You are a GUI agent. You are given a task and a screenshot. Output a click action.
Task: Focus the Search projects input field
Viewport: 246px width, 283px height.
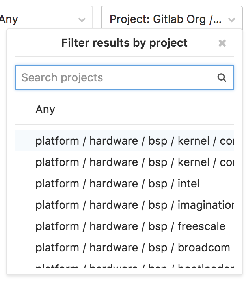tap(125, 77)
